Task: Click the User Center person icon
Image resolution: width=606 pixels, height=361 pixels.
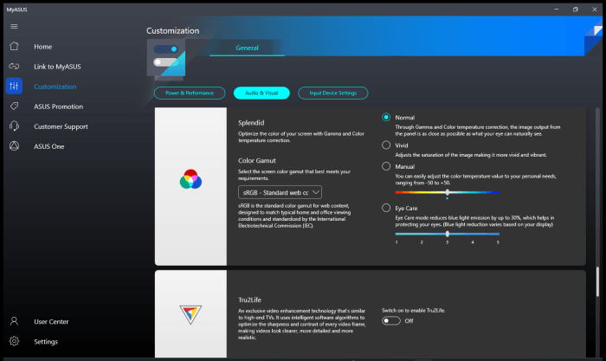Action: 15,321
